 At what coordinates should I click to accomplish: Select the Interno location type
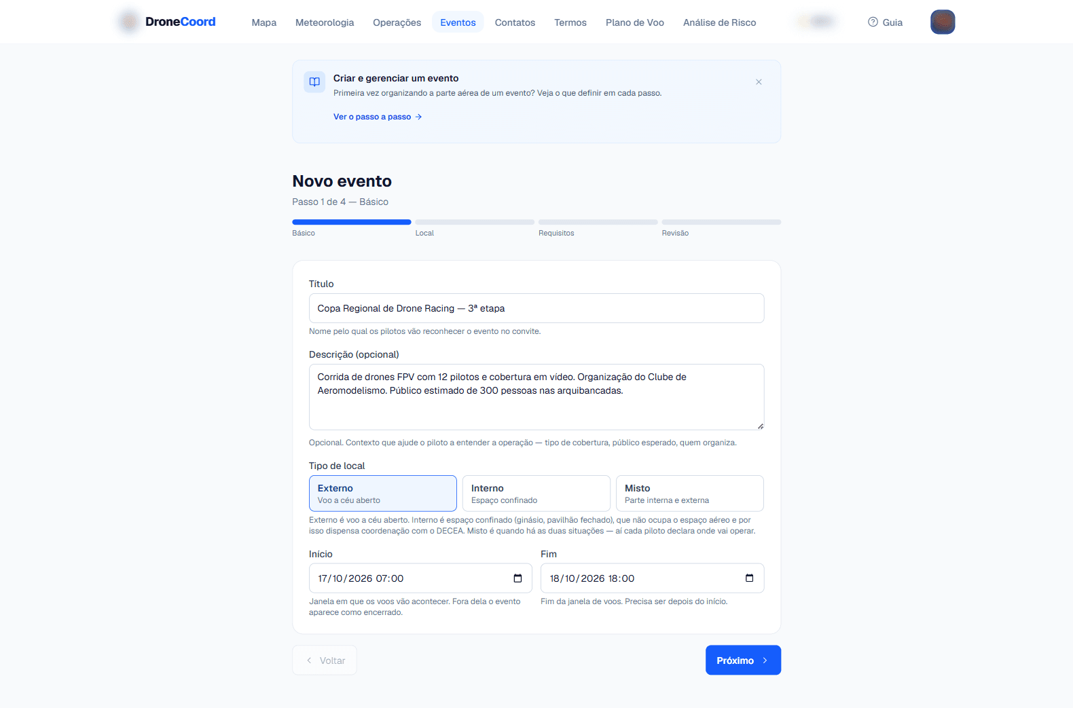(x=536, y=493)
